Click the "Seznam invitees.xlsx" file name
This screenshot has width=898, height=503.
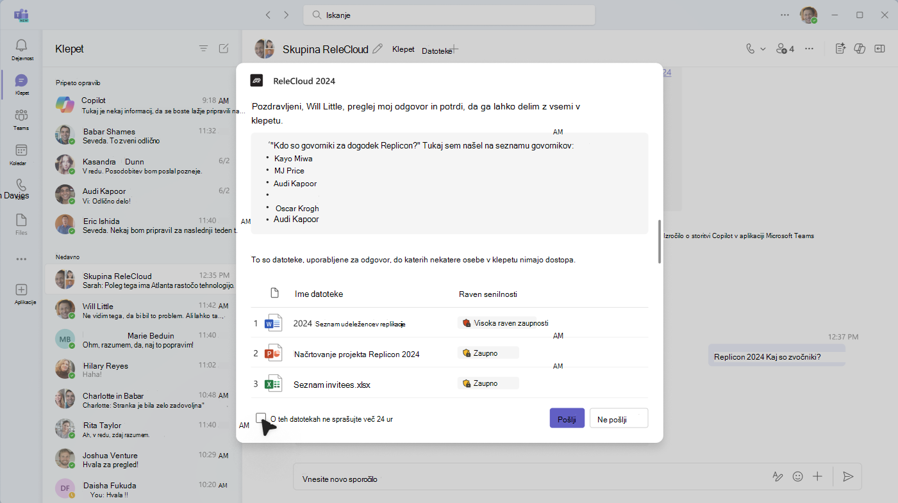click(332, 385)
